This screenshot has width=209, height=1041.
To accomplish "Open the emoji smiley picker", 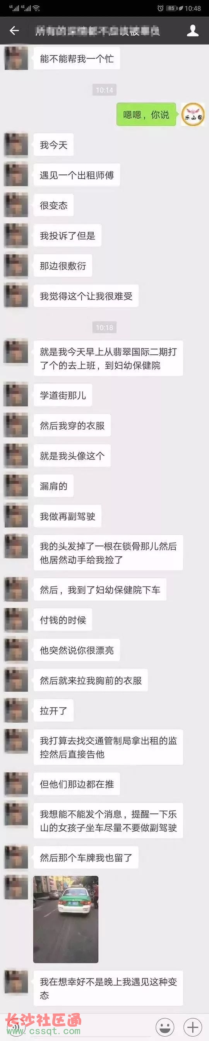I will (165, 1026).
